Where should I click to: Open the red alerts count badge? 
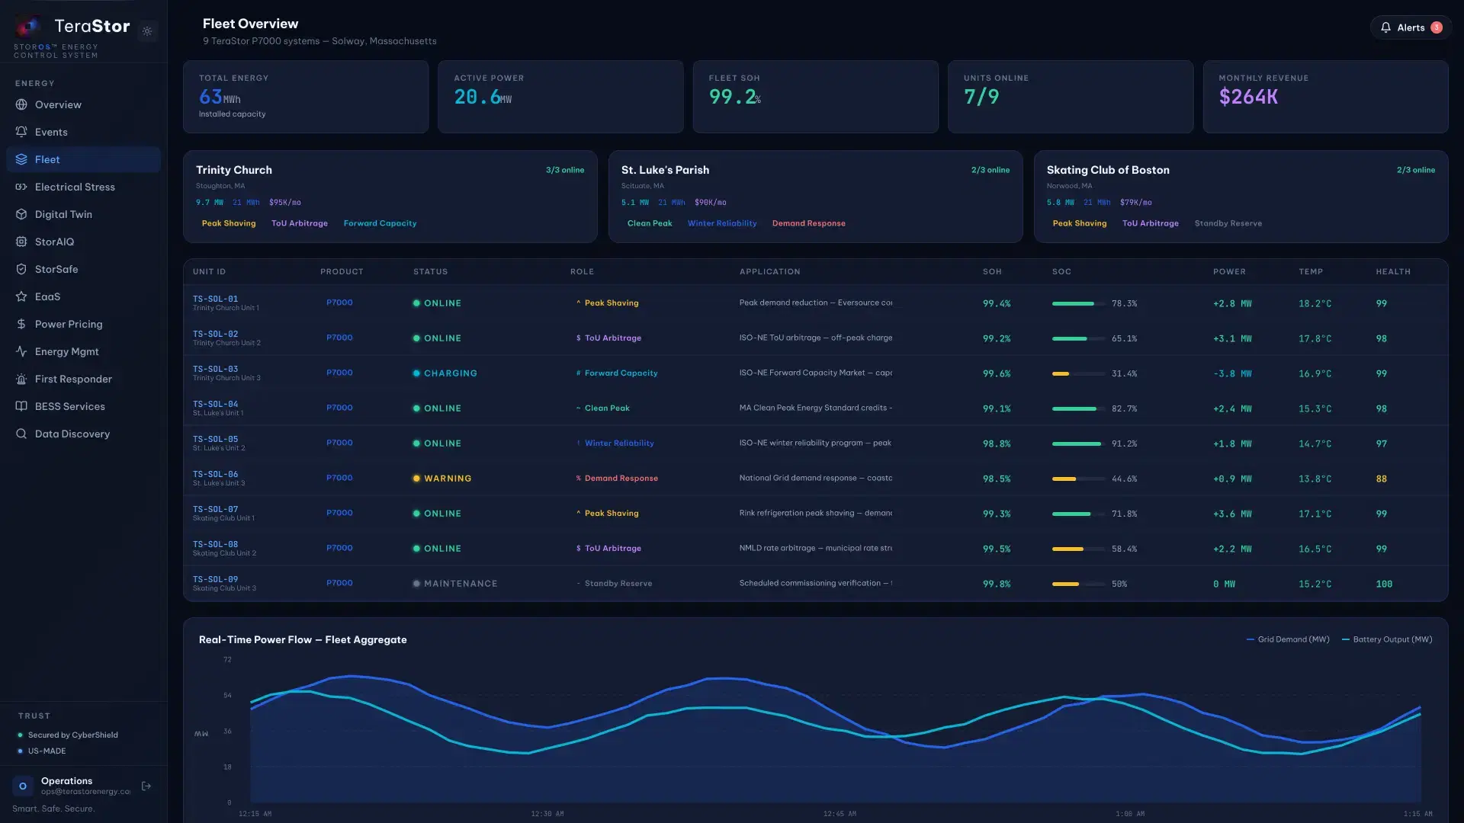pos(1437,27)
